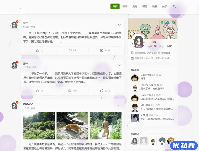The height and width of the screenshot is (151, 199).
Task: Click author avatar beside 西湖游记 post
Action: coord(14,105)
